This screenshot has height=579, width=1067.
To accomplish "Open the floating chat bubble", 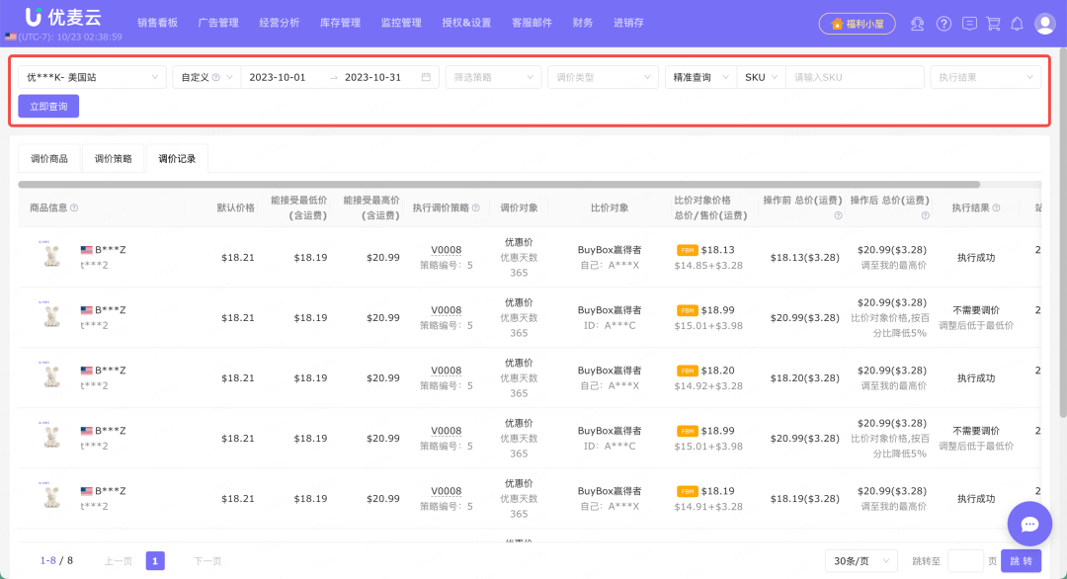I will pos(1029,524).
